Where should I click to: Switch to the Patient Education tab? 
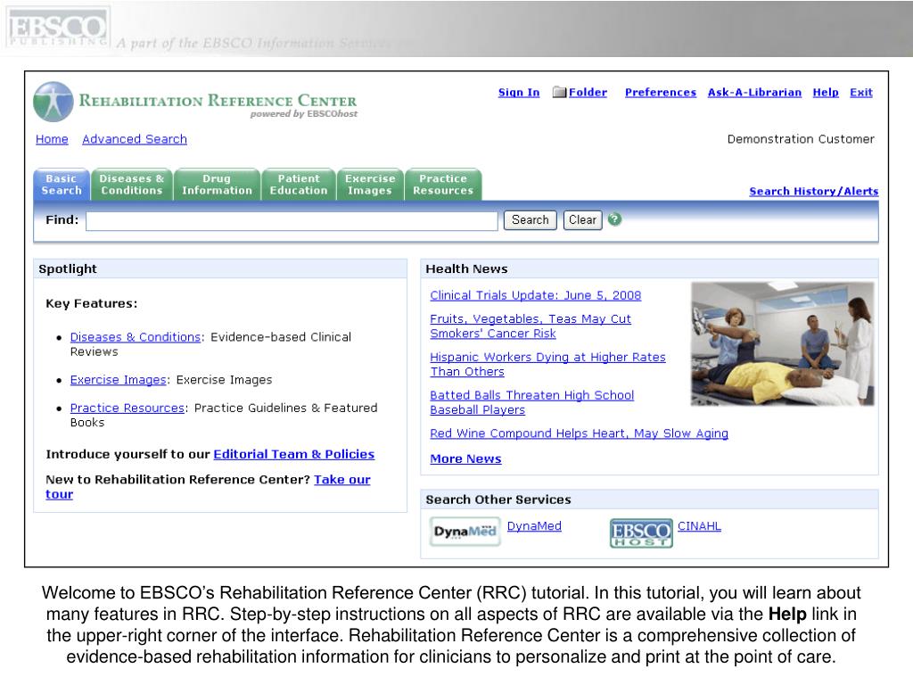(x=298, y=184)
